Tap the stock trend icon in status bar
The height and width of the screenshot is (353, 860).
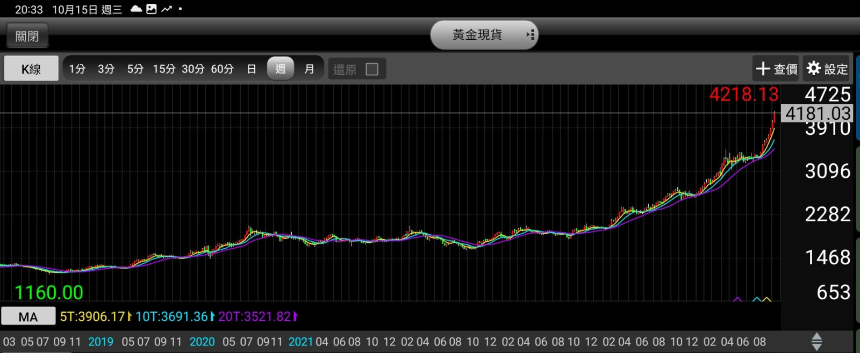click(x=167, y=9)
